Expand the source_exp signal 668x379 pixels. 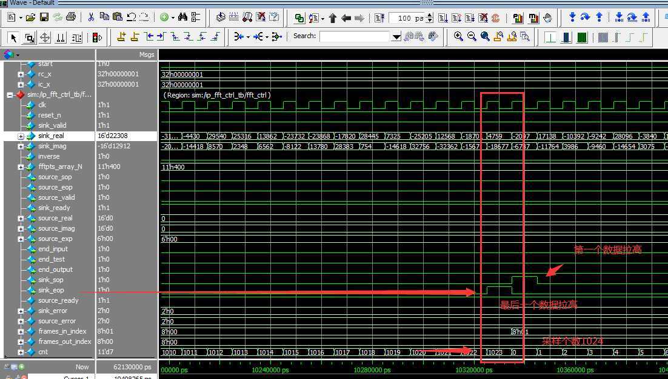click(21, 239)
